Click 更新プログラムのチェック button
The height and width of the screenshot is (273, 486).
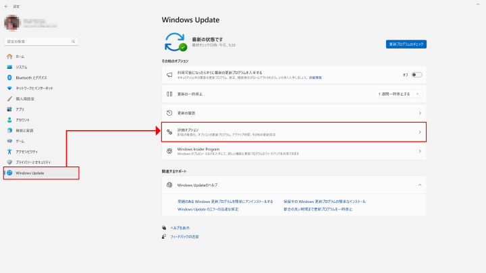406,44
